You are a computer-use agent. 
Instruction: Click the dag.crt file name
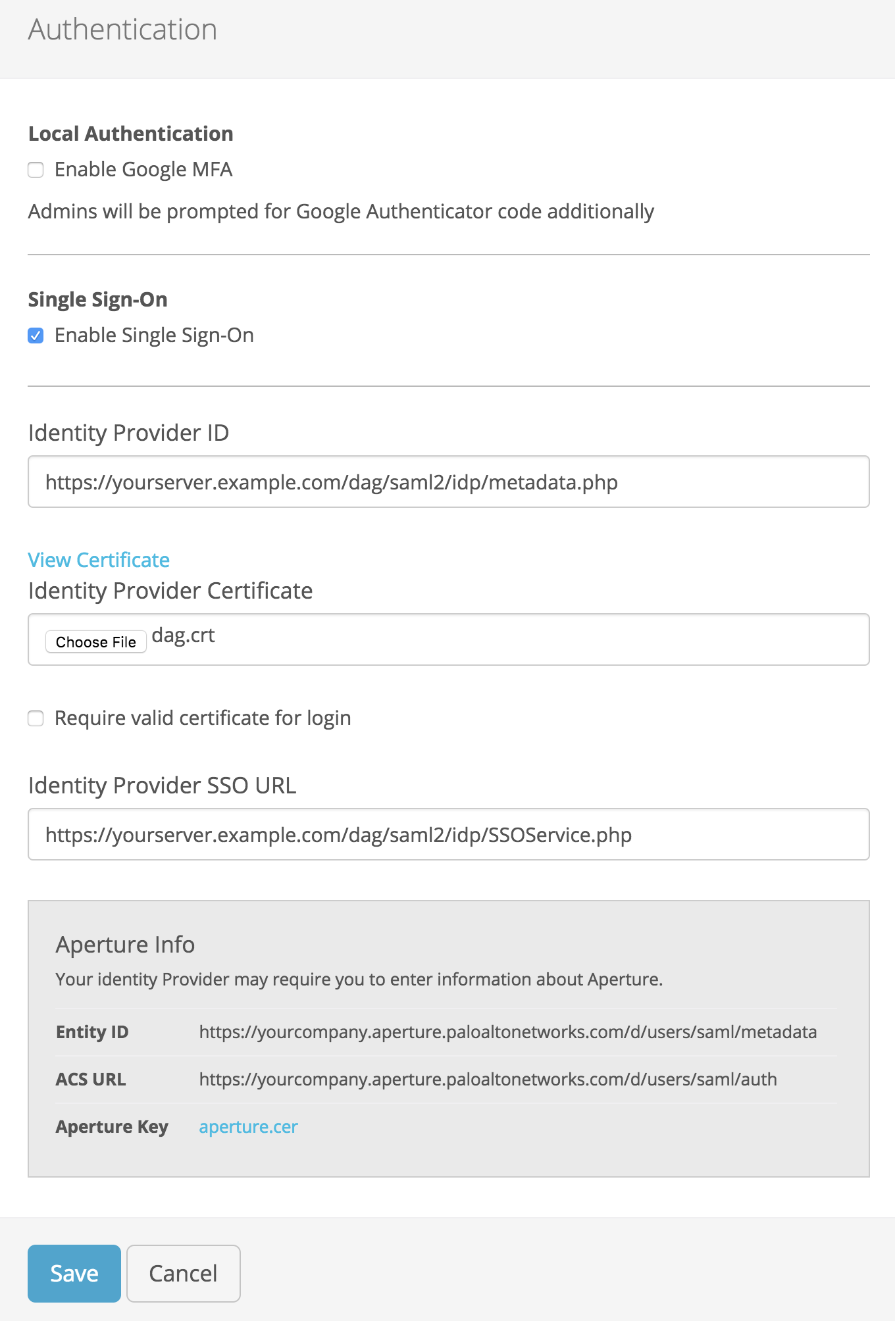coord(182,636)
